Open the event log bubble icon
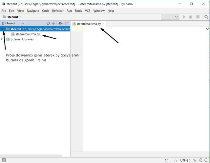The image size is (210, 163). click(x=206, y=160)
